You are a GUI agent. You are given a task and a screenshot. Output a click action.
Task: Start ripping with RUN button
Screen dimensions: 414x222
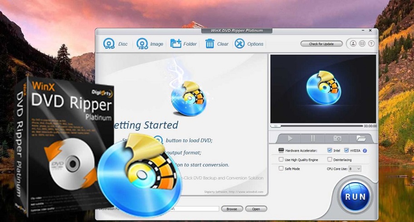pos(355,197)
